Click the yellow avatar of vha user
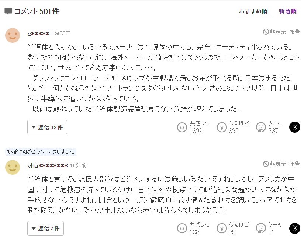Viewport: 301px width, 238px height. [13, 167]
